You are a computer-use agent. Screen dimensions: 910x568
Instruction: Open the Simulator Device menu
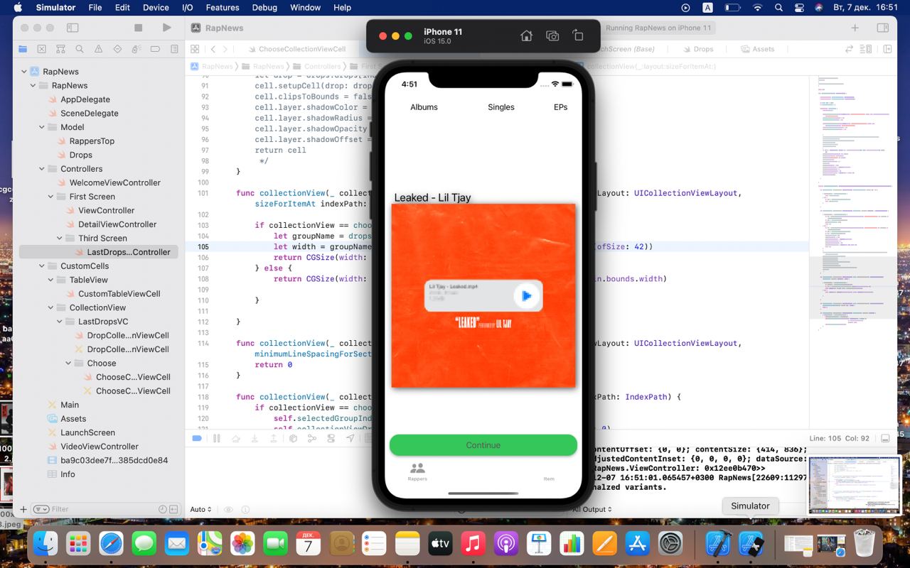coord(156,7)
